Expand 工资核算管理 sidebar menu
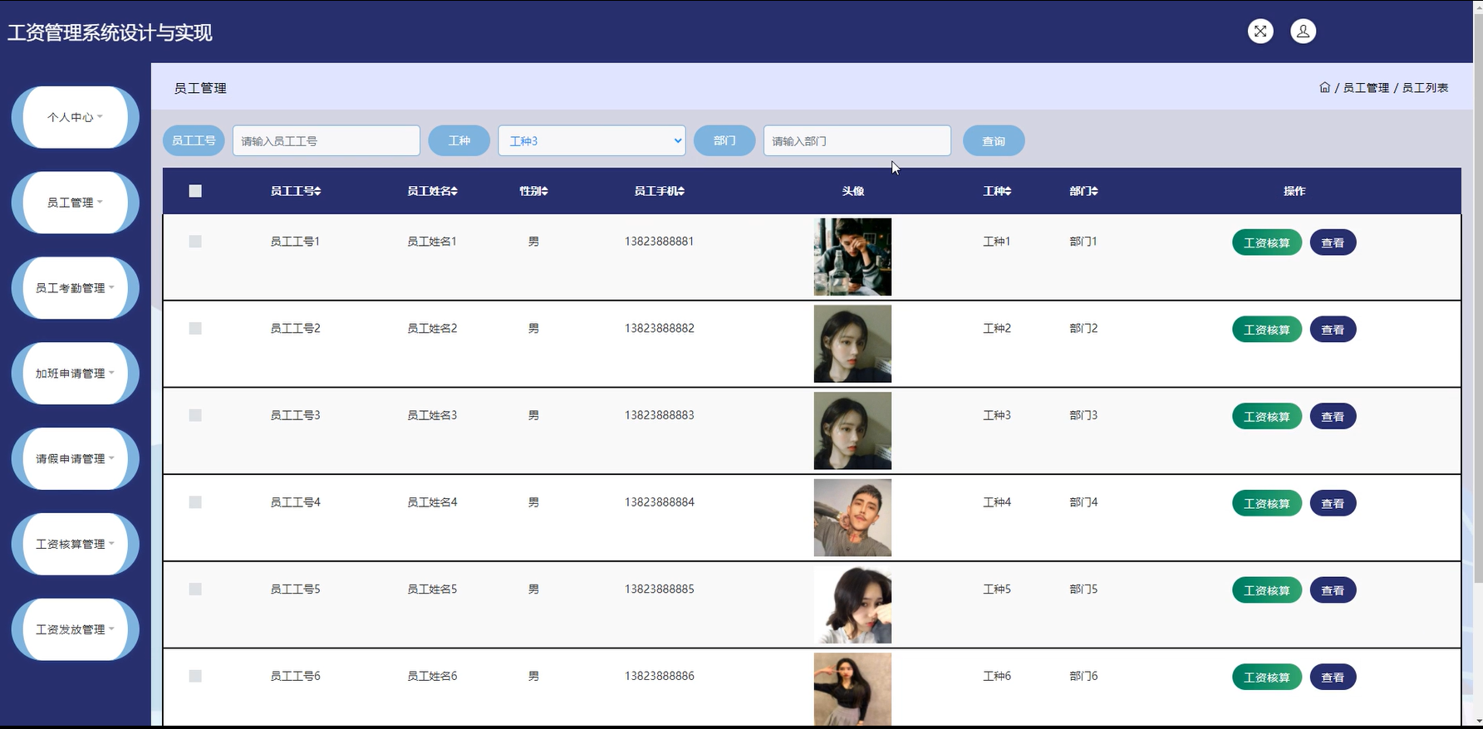This screenshot has width=1483, height=729. coord(75,544)
